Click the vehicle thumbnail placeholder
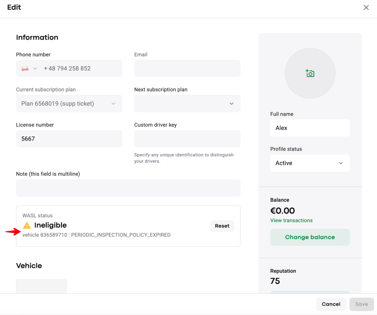The image size is (377, 315). 42,287
